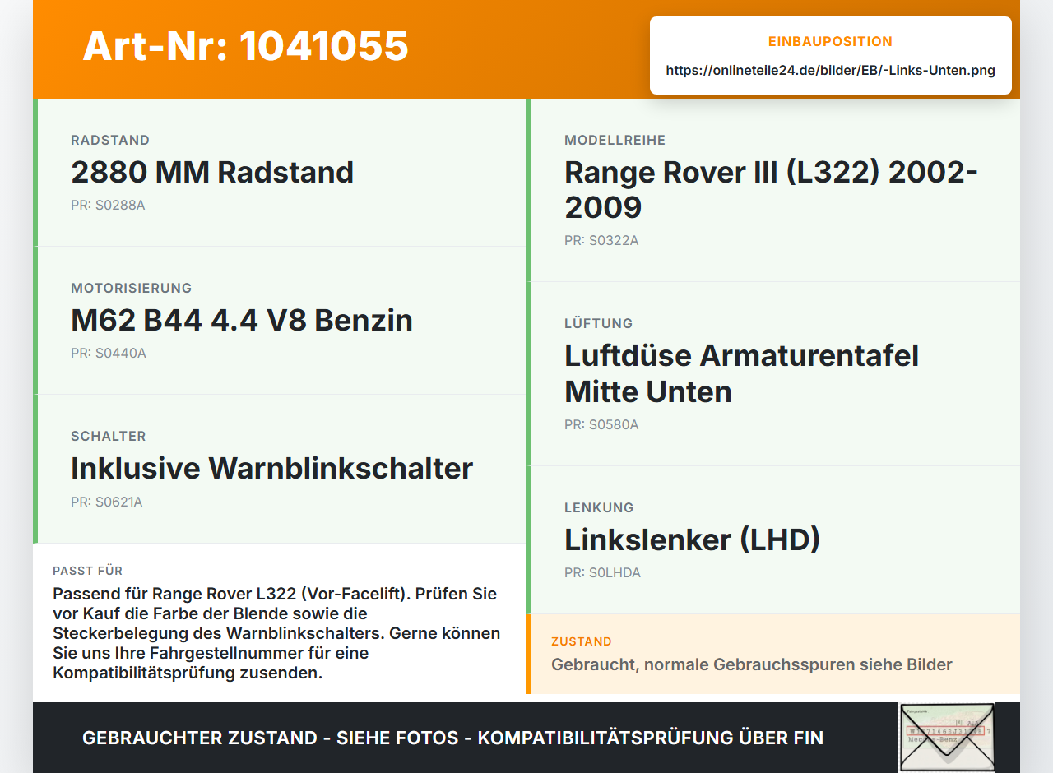Select Luftdüse Armaturentafel Mitte Unten text
Image resolution: width=1053 pixels, height=773 pixels.
pos(741,374)
